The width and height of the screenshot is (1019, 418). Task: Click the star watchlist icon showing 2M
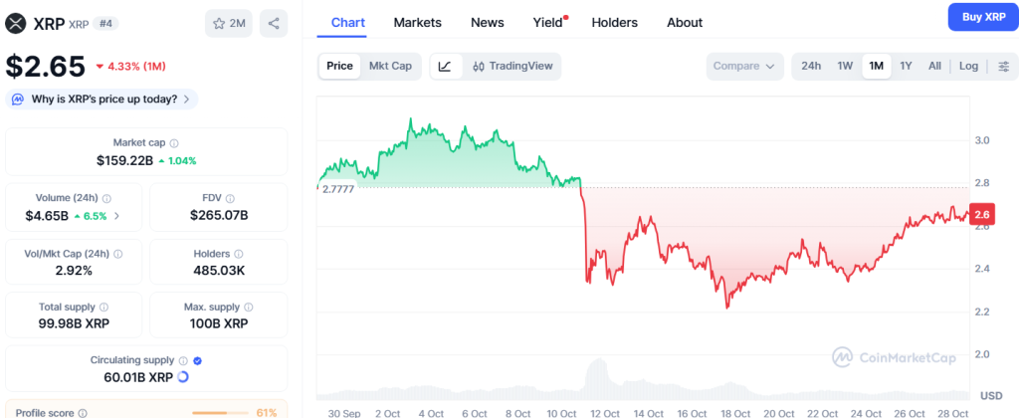(x=228, y=23)
